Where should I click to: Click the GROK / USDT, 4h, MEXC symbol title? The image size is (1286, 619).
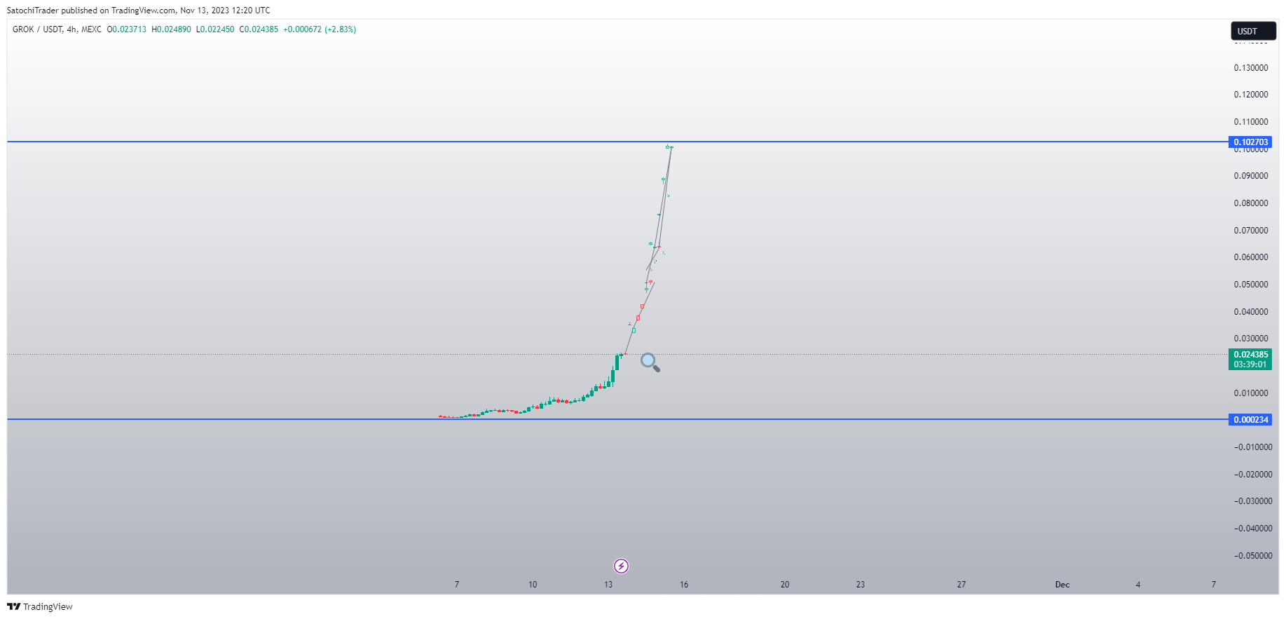[x=57, y=29]
